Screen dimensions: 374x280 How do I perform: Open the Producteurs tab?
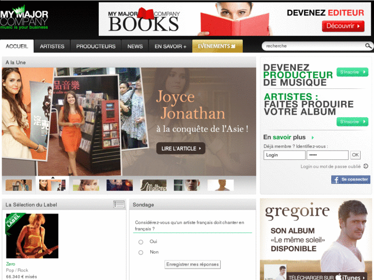pos(96,46)
